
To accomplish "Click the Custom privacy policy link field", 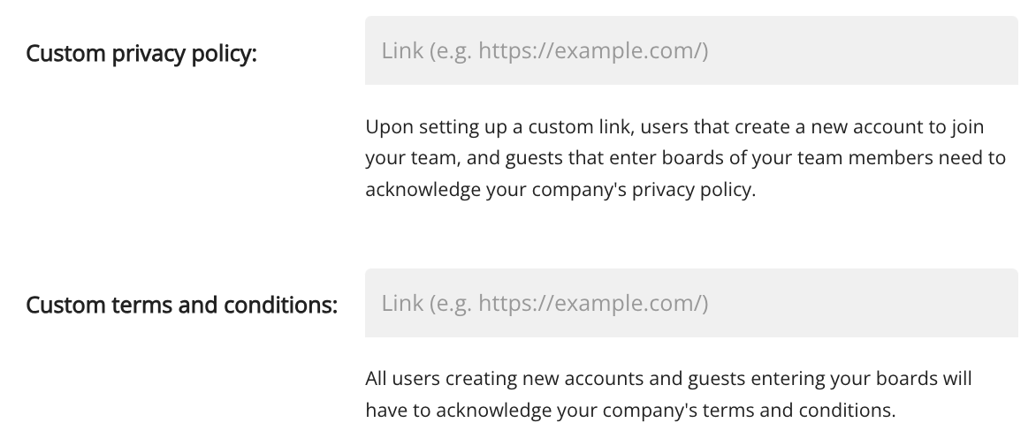I will [x=689, y=50].
